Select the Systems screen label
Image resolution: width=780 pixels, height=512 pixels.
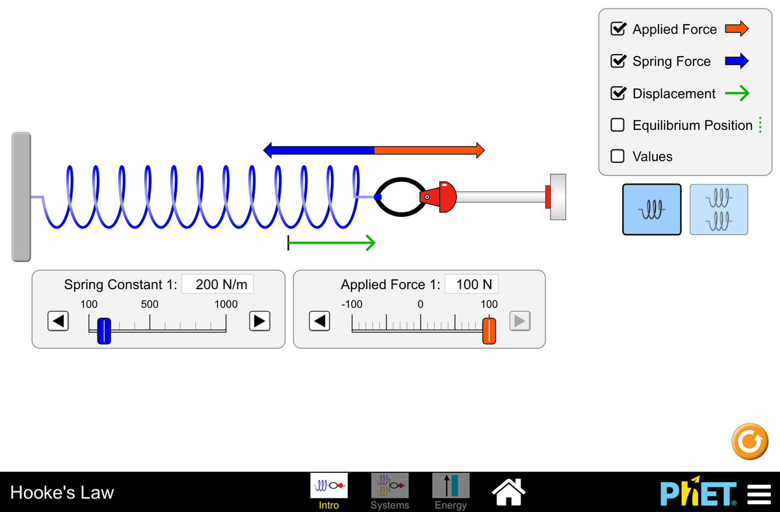click(389, 504)
